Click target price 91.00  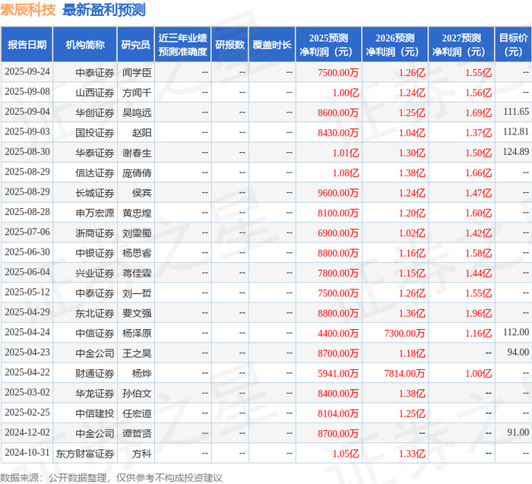(x=518, y=432)
